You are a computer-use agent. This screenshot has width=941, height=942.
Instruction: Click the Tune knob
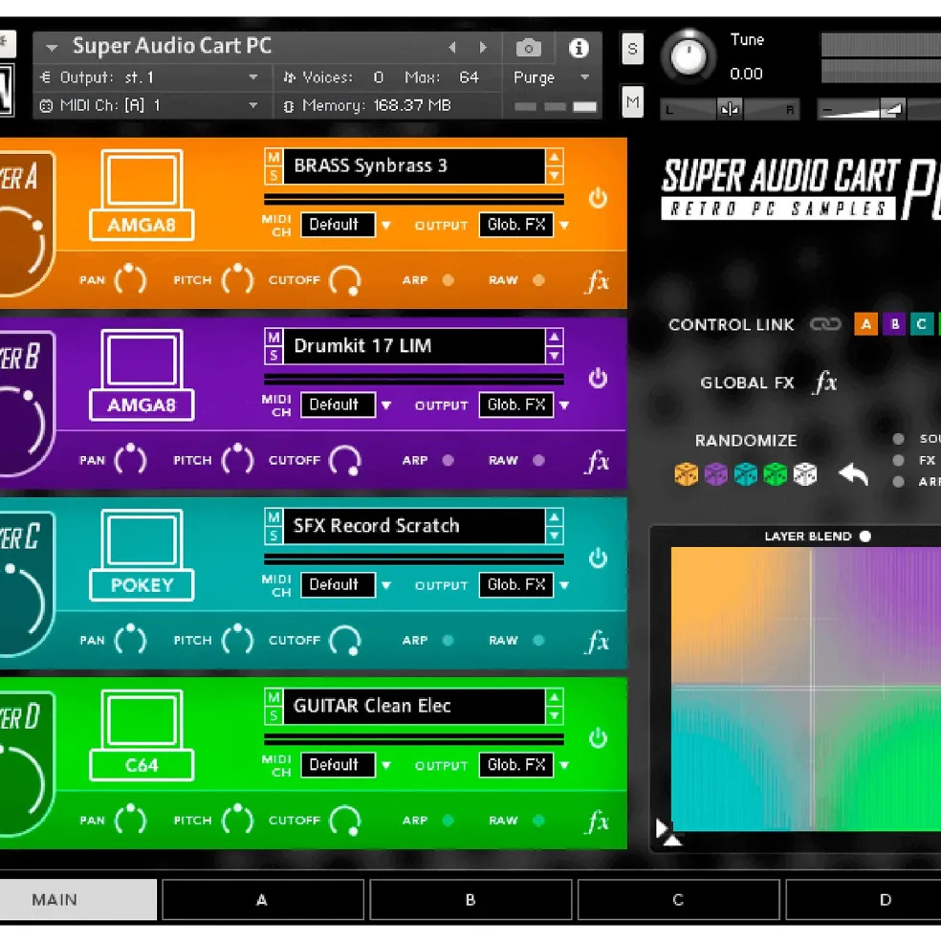pos(689,57)
